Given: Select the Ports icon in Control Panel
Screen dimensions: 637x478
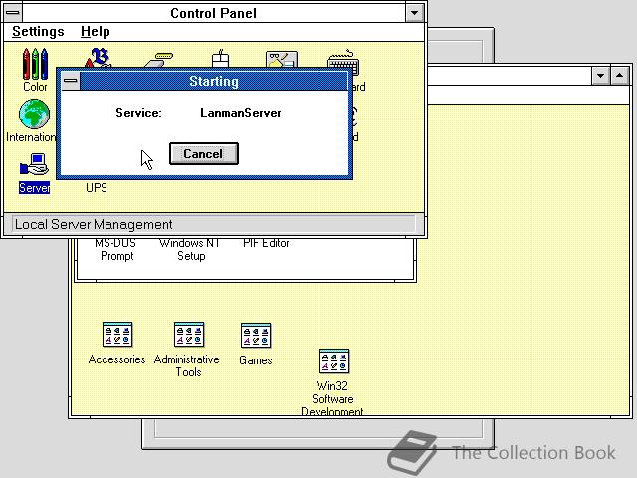Looking at the screenshot, I should click(x=159, y=60).
